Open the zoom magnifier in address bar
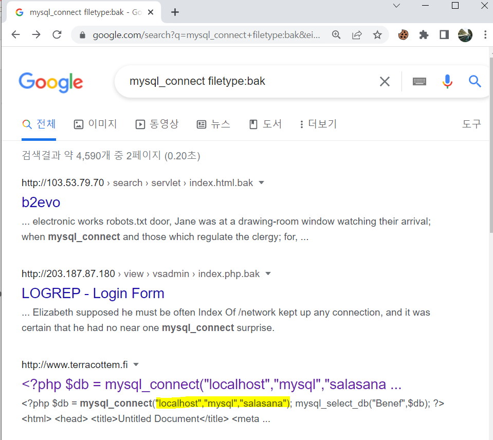 pos(336,34)
